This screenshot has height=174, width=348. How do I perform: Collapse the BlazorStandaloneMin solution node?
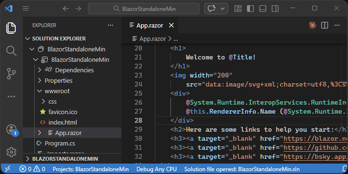click(x=32, y=49)
